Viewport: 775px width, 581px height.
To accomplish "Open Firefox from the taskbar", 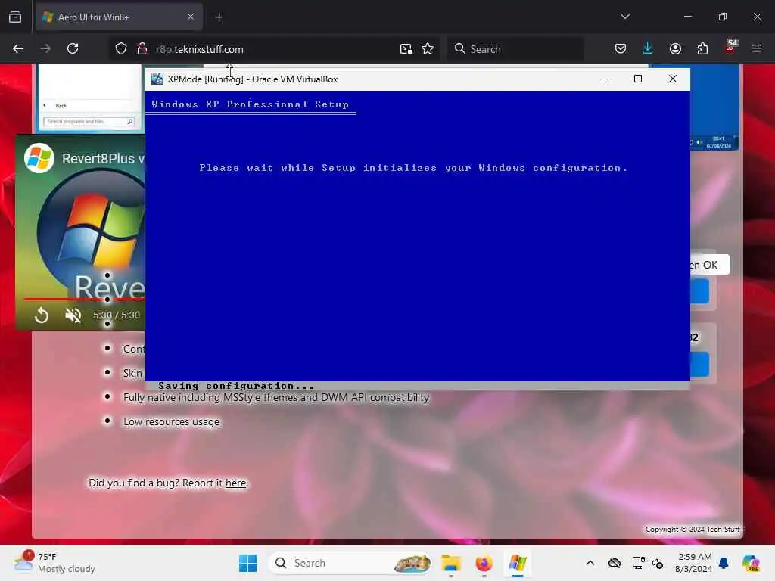I will (x=484, y=563).
